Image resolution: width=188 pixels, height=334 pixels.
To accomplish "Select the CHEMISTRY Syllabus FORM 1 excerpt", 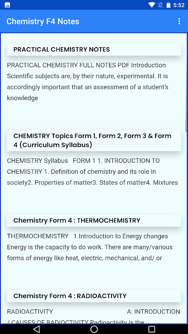I will point(92,172).
